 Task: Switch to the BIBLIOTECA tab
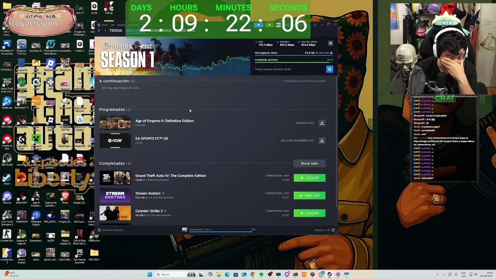pos(135,30)
